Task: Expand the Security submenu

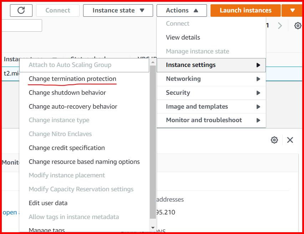Action: (178, 93)
